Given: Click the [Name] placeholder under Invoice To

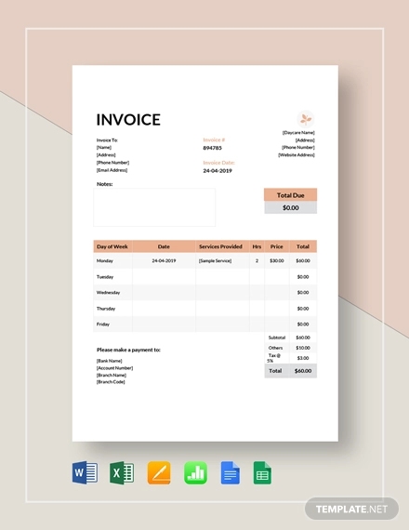Looking at the screenshot, I should 104,148.
